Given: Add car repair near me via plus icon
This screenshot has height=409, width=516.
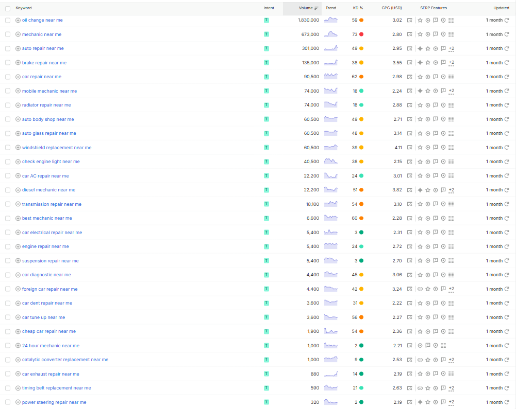Looking at the screenshot, I should click(x=18, y=77).
